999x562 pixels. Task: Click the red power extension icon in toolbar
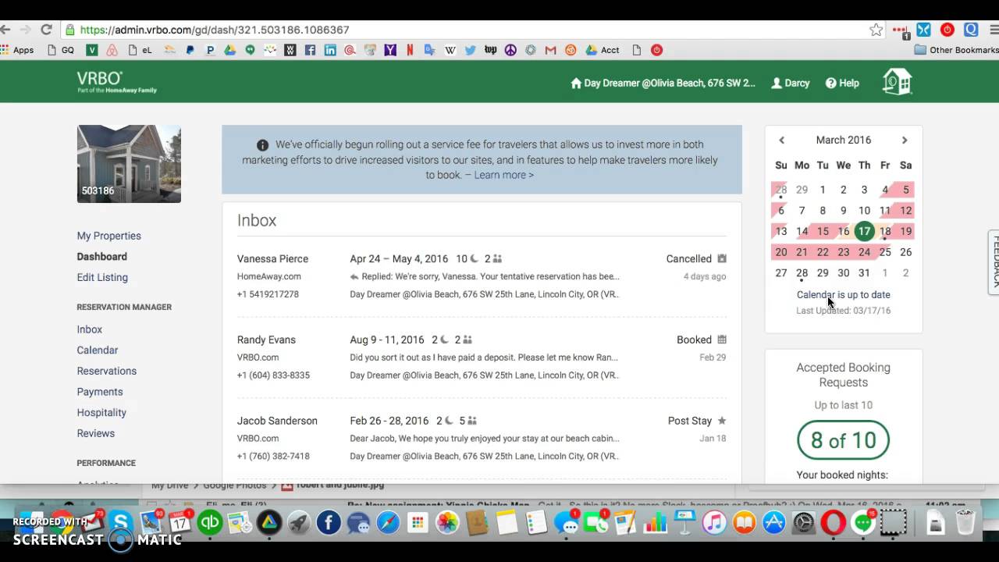[x=947, y=30]
